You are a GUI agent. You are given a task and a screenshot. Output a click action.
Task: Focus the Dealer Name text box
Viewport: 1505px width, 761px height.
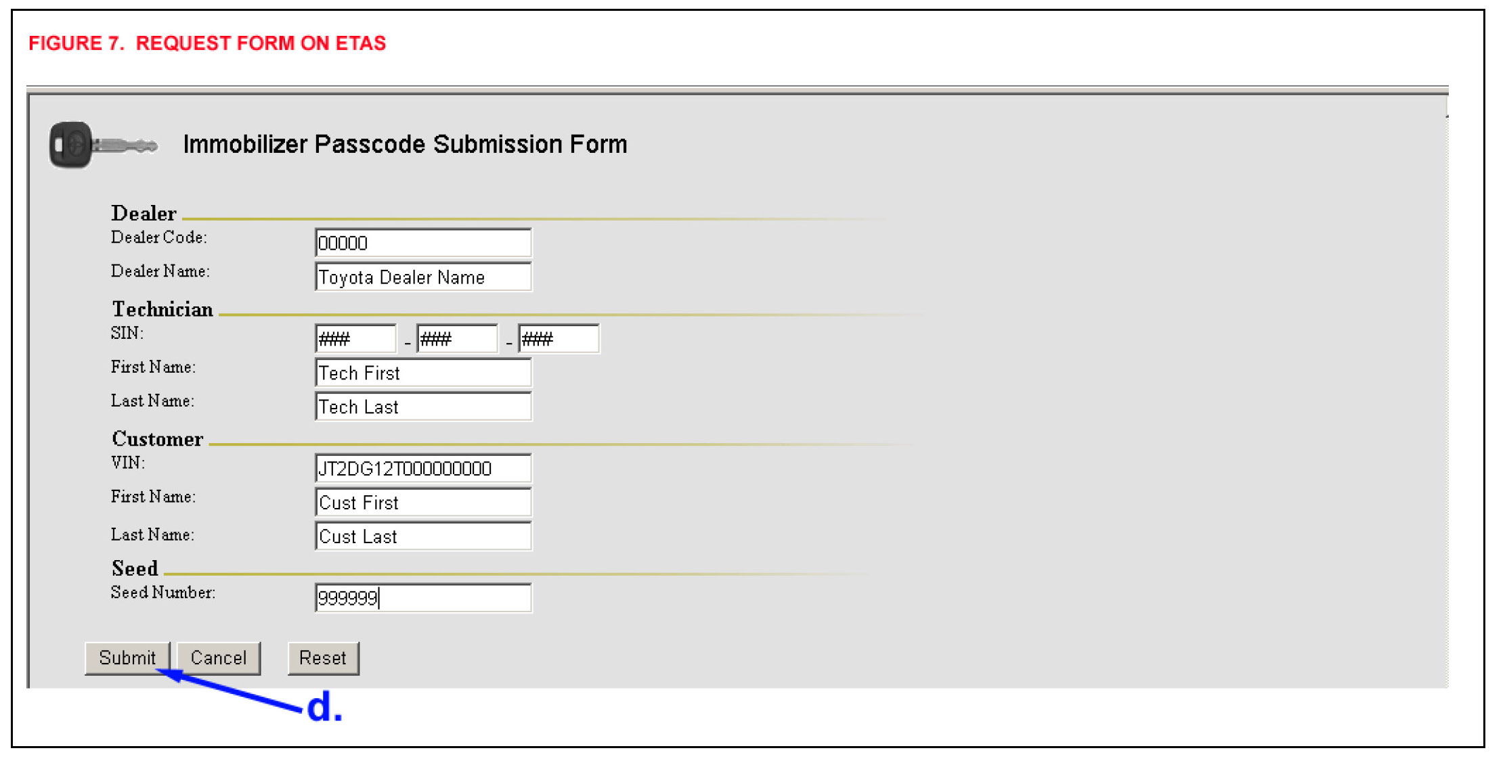click(x=423, y=277)
